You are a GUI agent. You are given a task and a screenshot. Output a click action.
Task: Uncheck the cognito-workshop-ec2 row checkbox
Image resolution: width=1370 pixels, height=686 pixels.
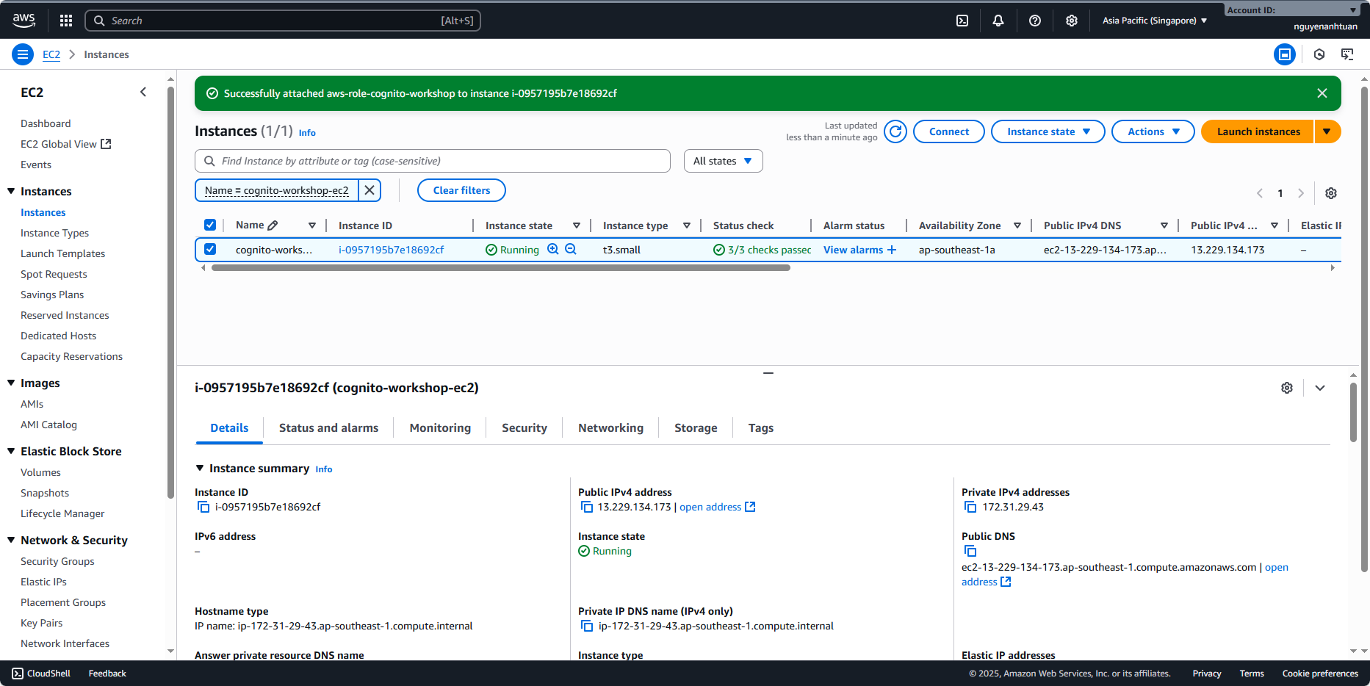pos(210,250)
